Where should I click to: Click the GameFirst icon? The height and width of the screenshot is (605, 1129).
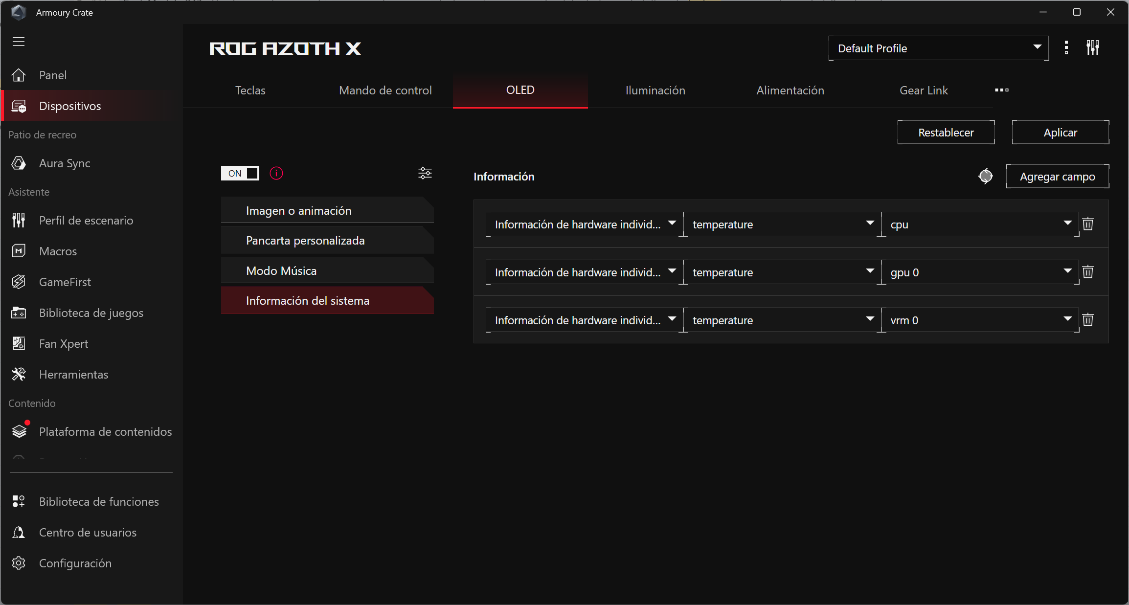click(19, 282)
